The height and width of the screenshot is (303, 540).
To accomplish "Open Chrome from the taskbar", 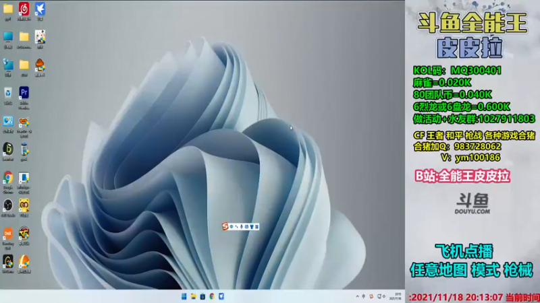I will click(212, 296).
